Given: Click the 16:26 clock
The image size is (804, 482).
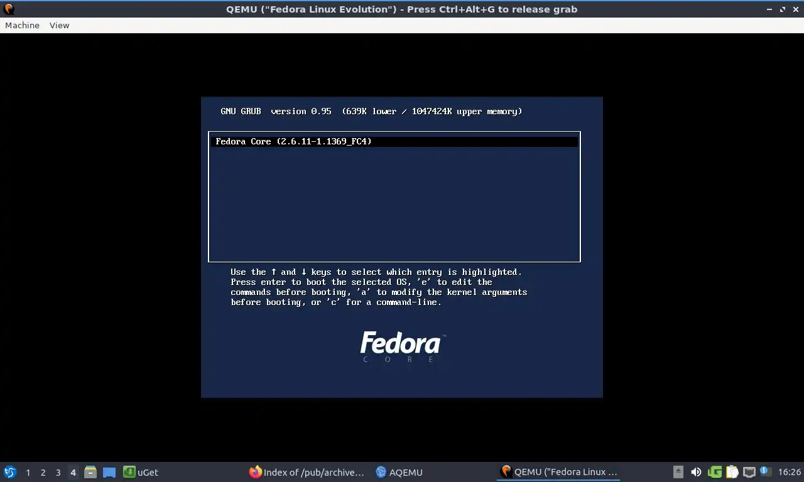Looking at the screenshot, I should point(790,472).
